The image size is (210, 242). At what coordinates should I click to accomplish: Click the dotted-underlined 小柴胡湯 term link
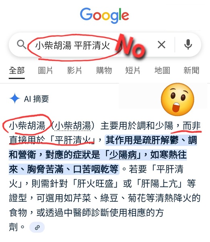73,125
